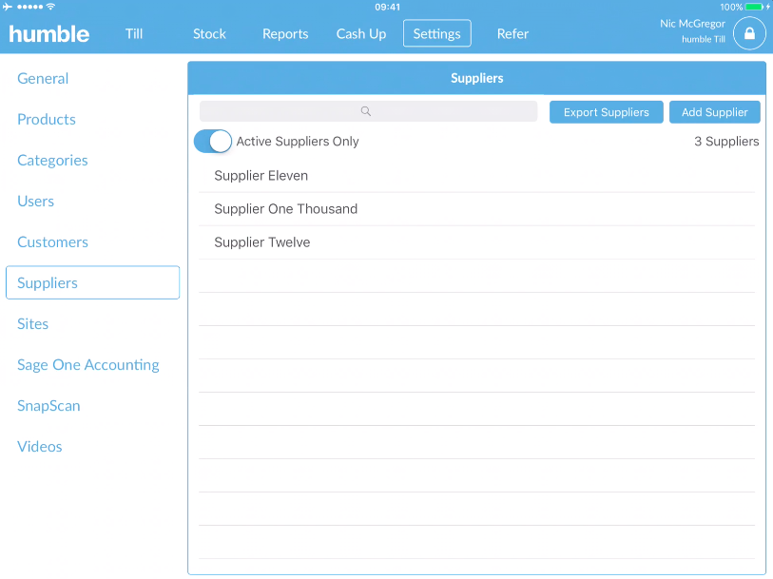
Task: Open SnapScan settings
Action: (x=48, y=406)
